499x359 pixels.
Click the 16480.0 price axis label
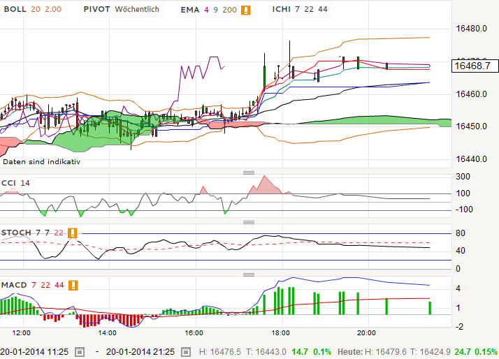(471, 29)
